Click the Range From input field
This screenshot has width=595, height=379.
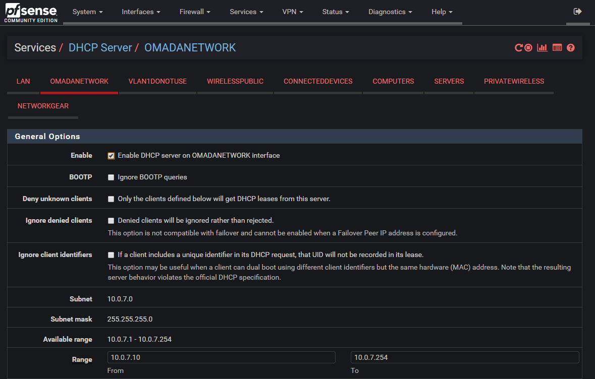click(x=221, y=357)
